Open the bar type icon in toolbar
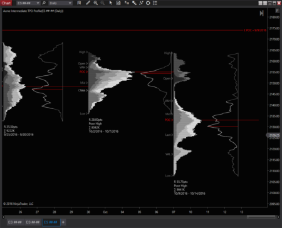The height and width of the screenshot is (228, 282). point(79,3)
